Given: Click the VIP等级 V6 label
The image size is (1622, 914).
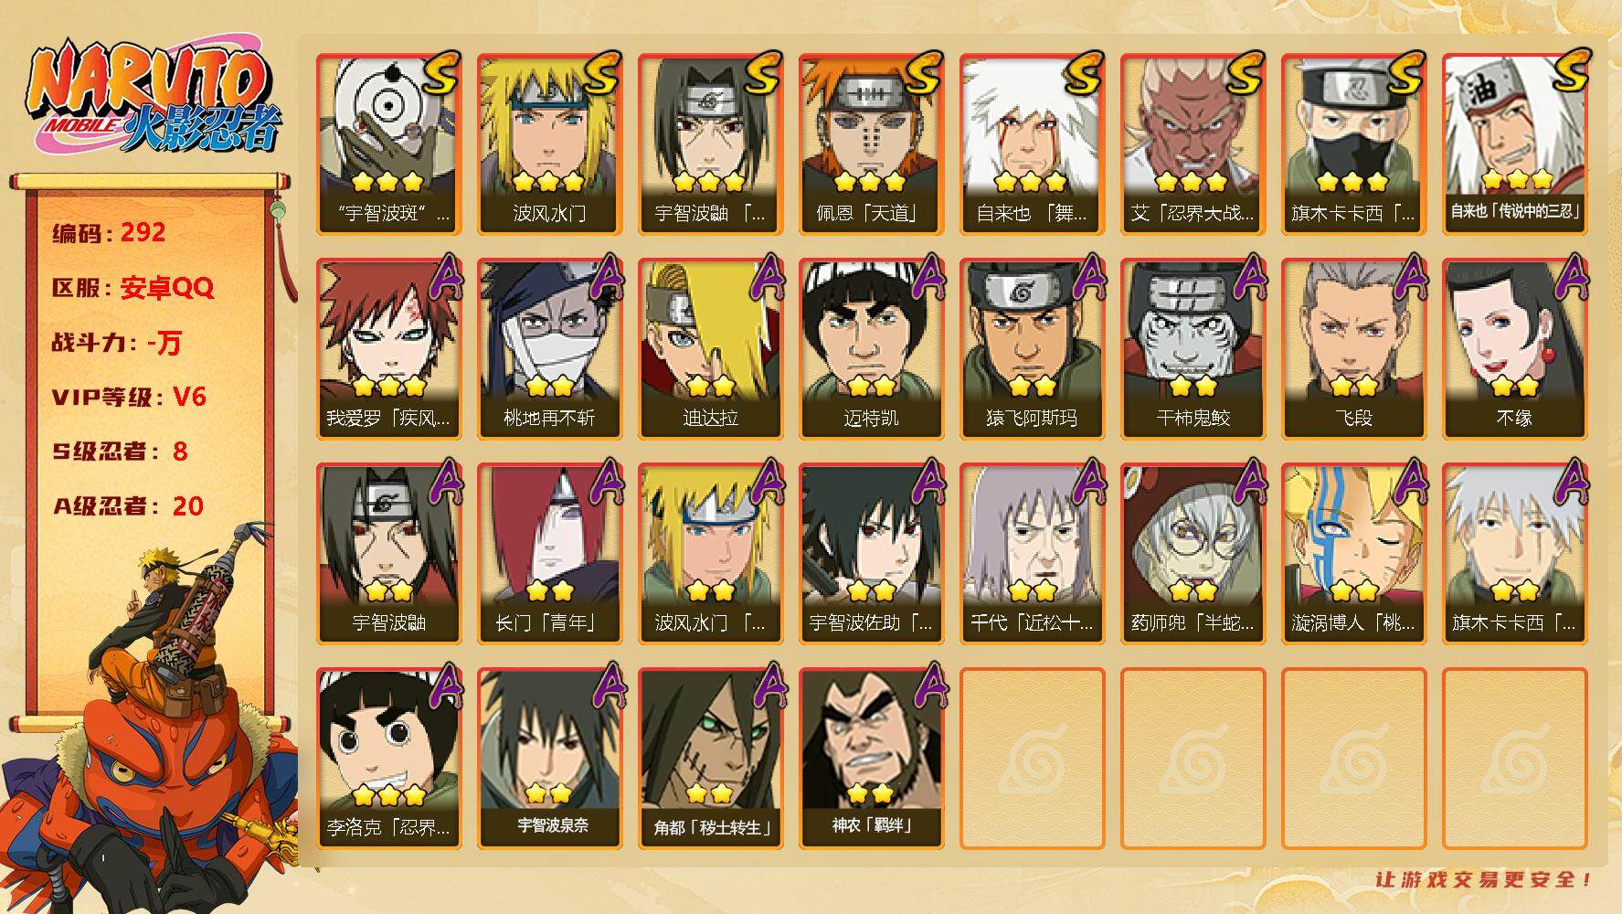Looking at the screenshot, I should pyautogui.click(x=129, y=397).
